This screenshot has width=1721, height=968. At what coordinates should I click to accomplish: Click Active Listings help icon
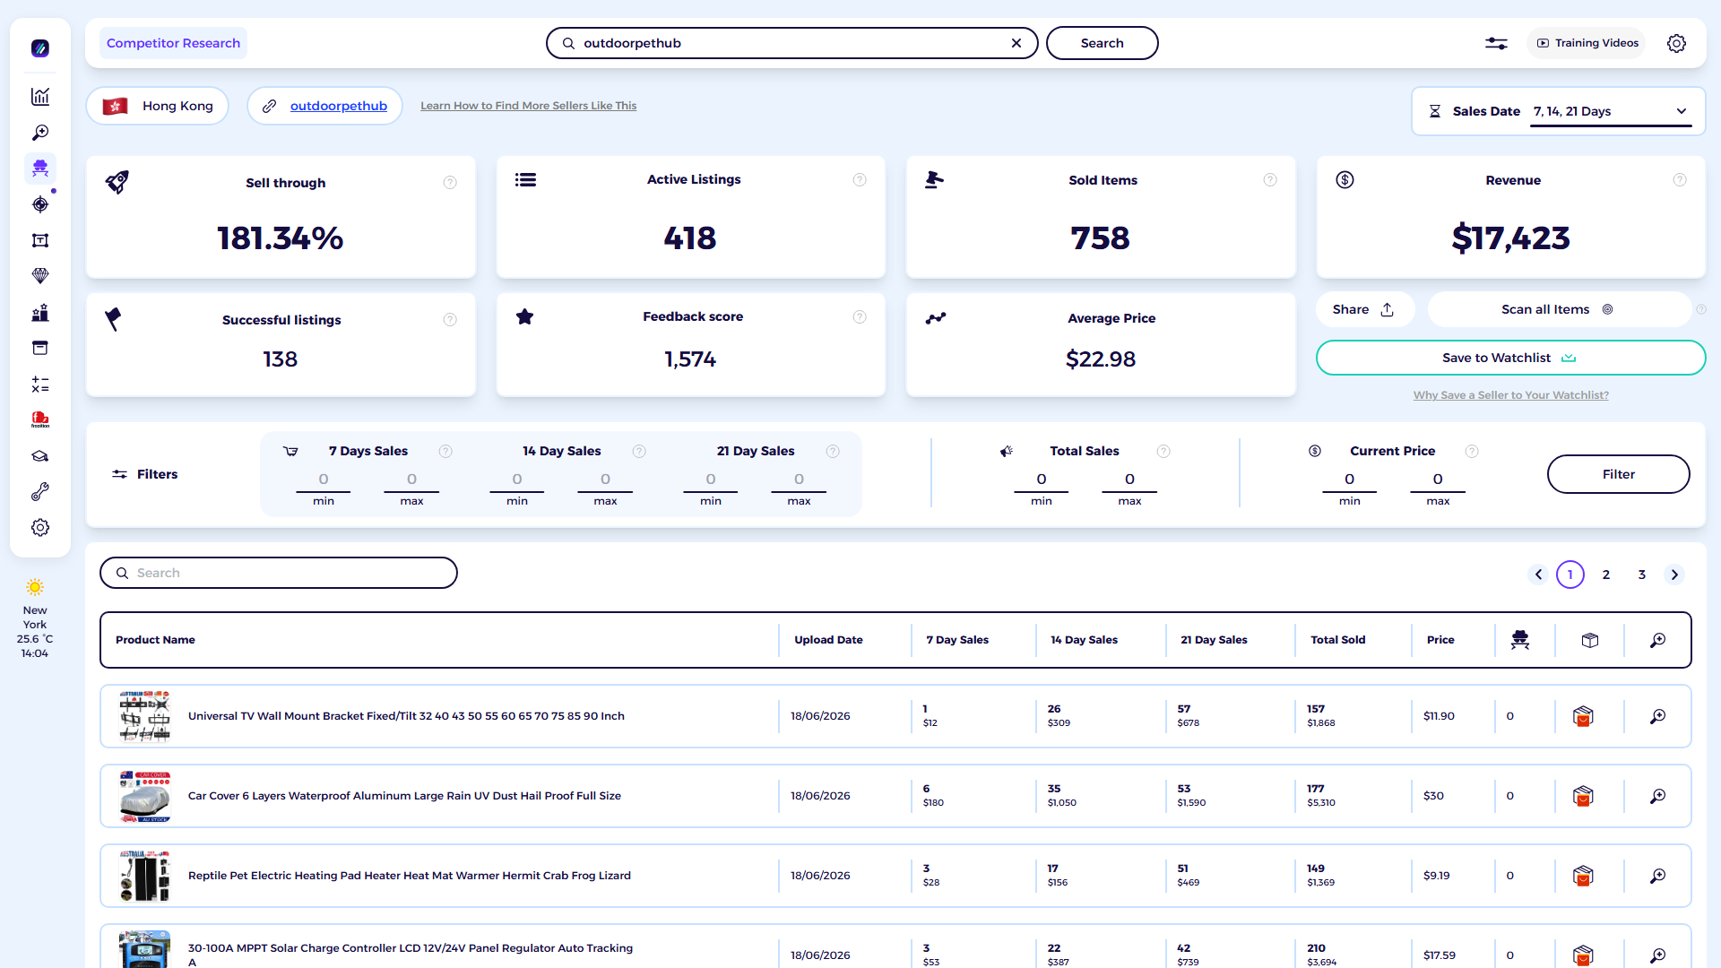click(860, 180)
